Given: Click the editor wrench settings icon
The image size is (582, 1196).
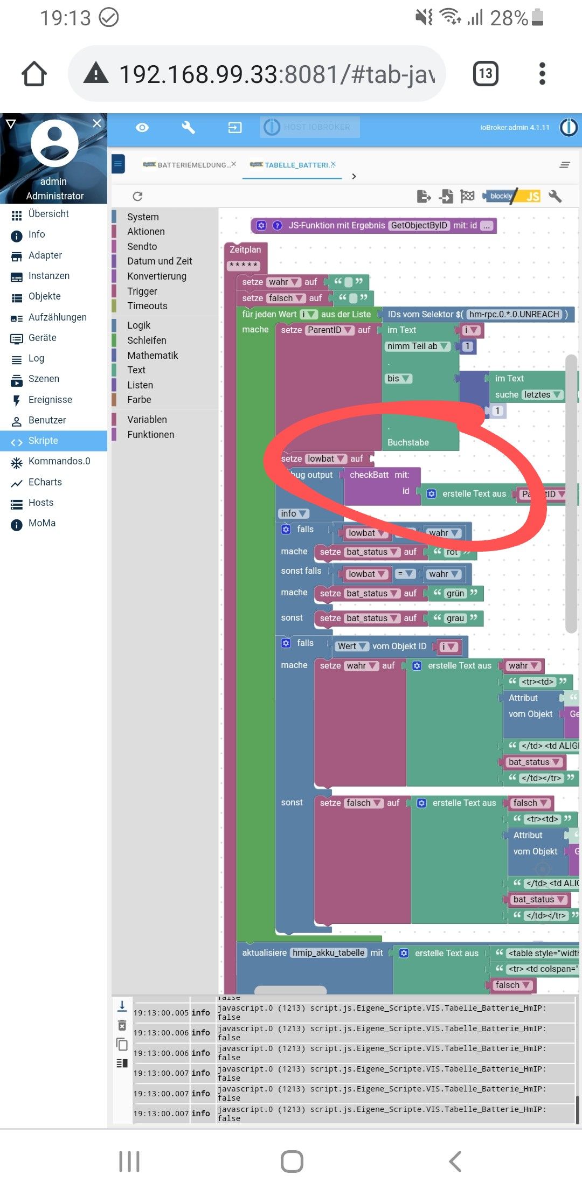Looking at the screenshot, I should [555, 196].
